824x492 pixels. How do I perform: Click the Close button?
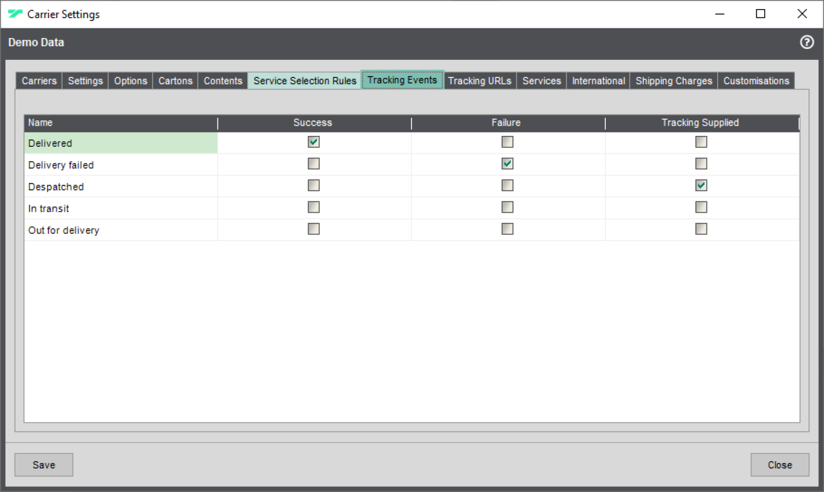780,465
